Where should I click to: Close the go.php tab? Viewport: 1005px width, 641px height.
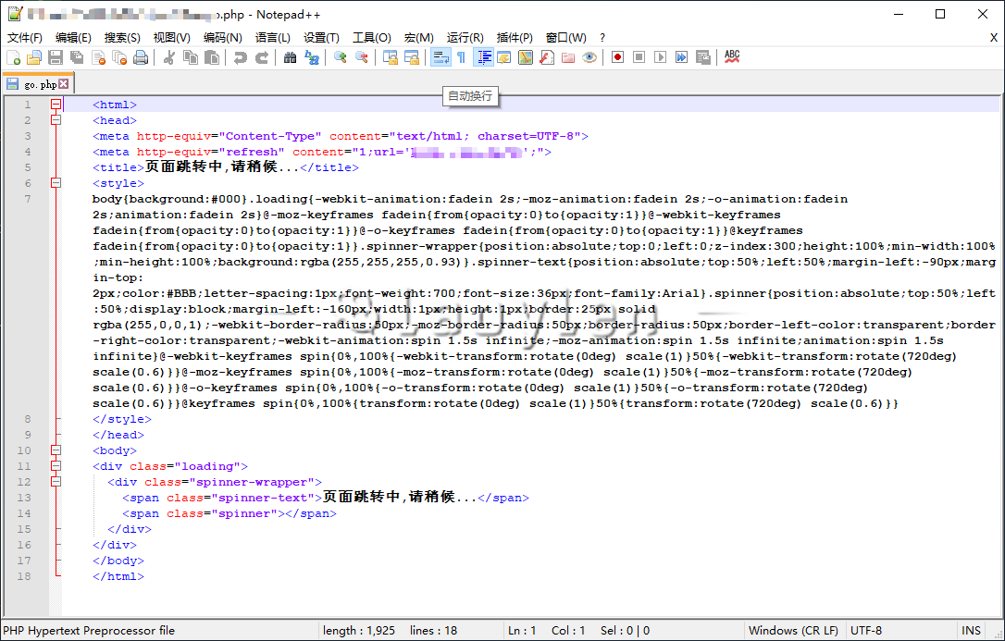[64, 84]
